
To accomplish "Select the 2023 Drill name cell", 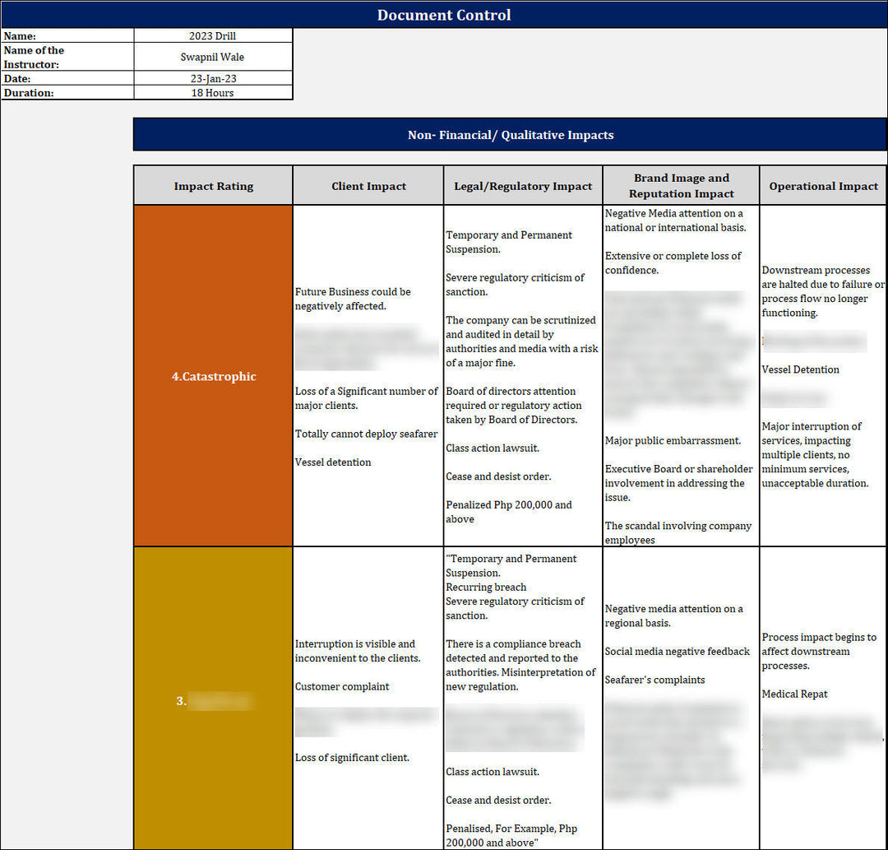I will (213, 35).
